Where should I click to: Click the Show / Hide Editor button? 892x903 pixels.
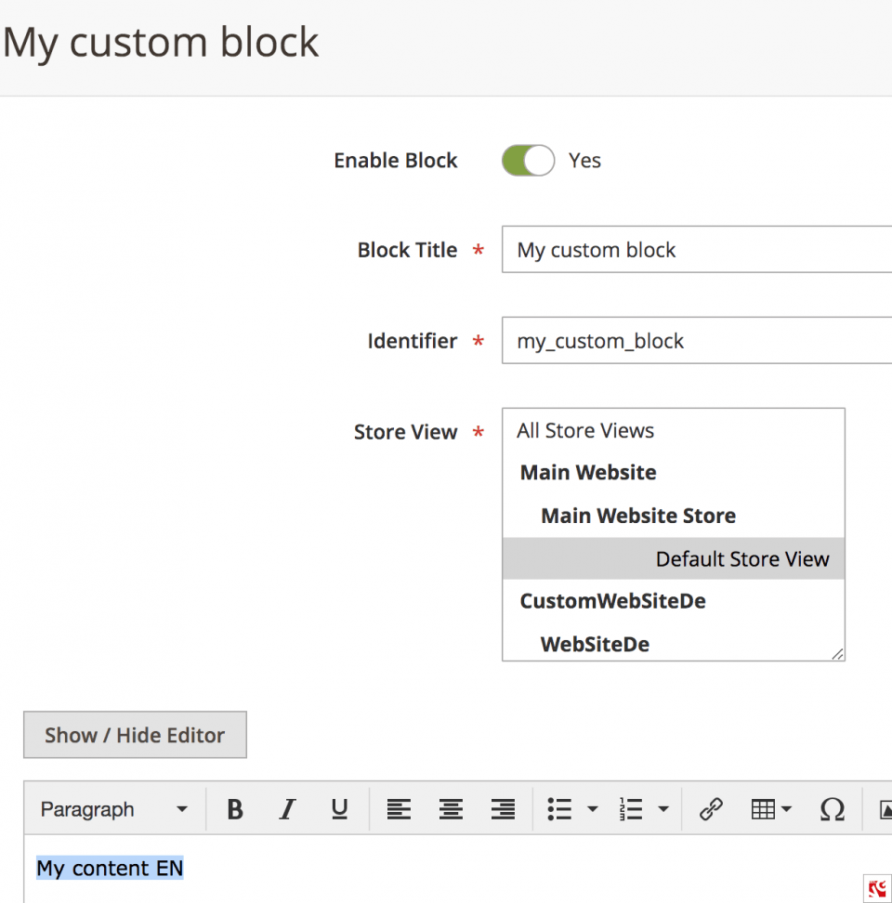[x=134, y=734]
